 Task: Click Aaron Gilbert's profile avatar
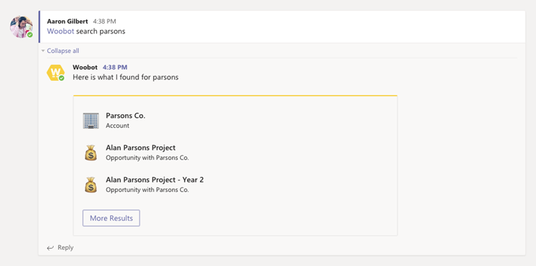(x=21, y=26)
